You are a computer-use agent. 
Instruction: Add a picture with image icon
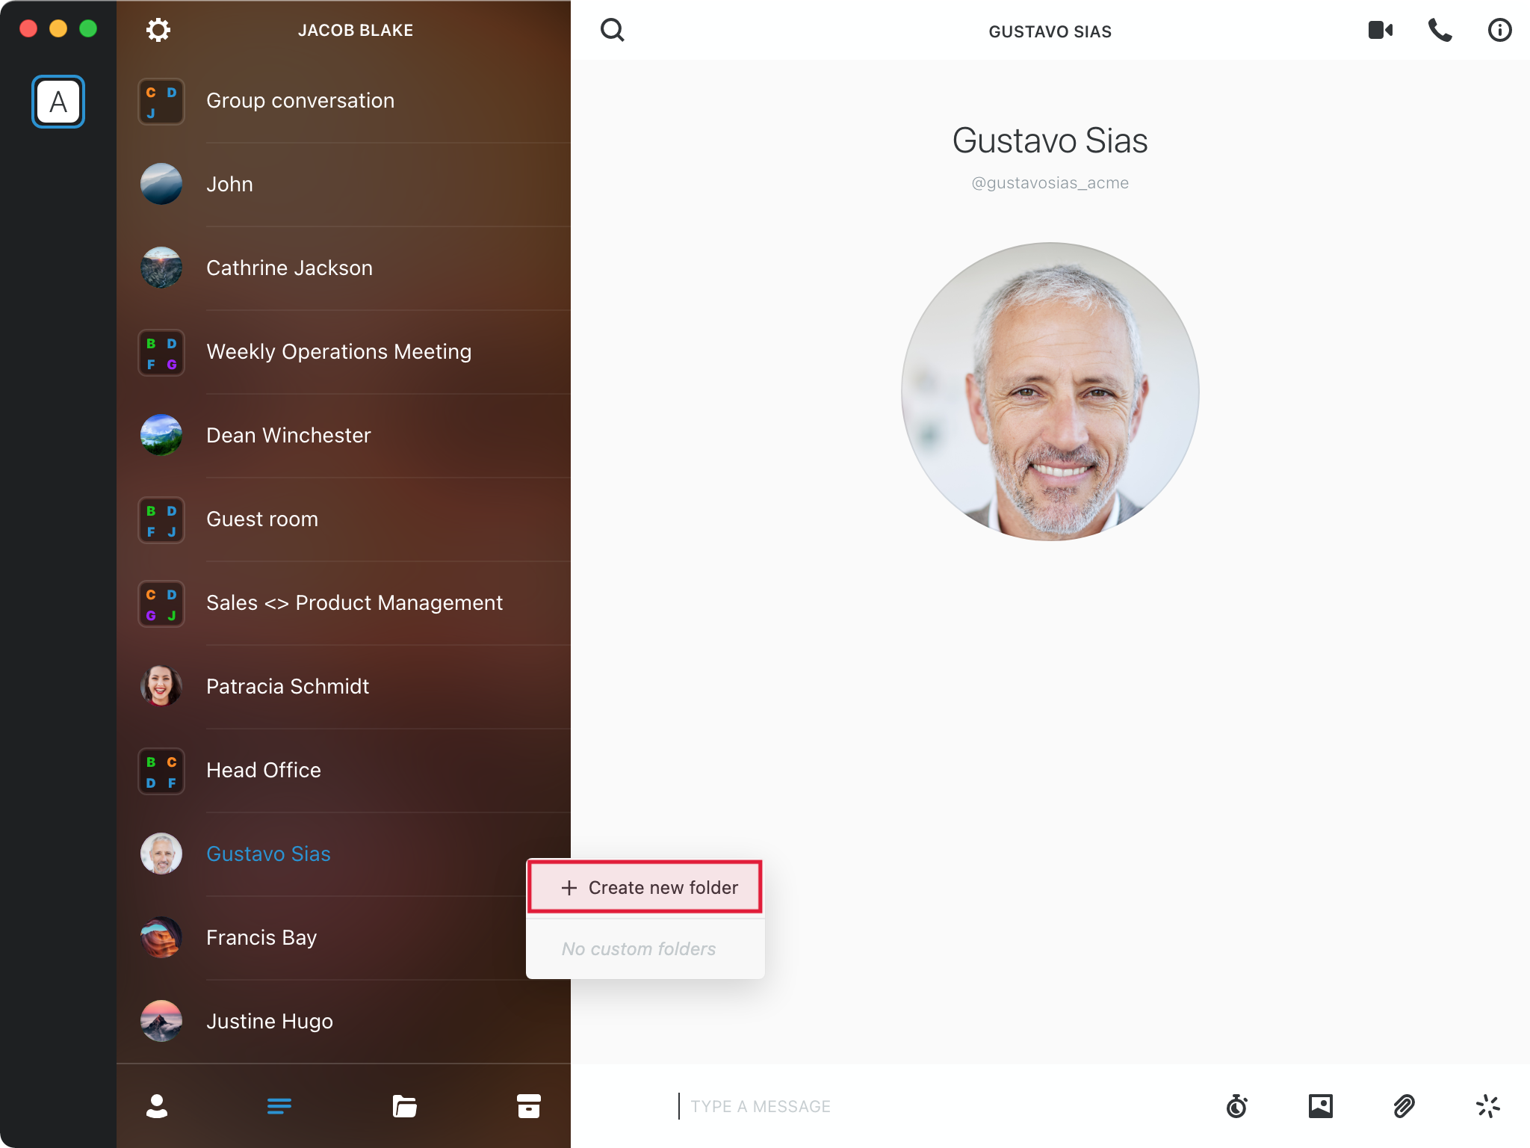1321,1106
